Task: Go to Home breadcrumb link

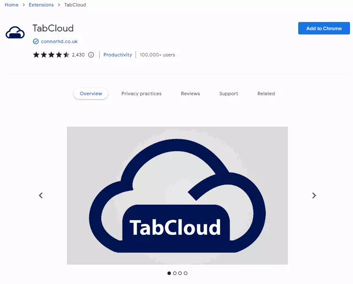Action: [x=12, y=5]
